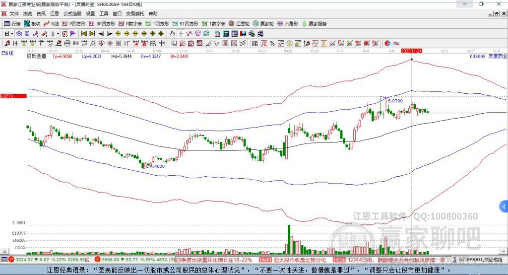Open T数字表 tool
Viewport: 508px width, 275px height.
click(213, 24)
